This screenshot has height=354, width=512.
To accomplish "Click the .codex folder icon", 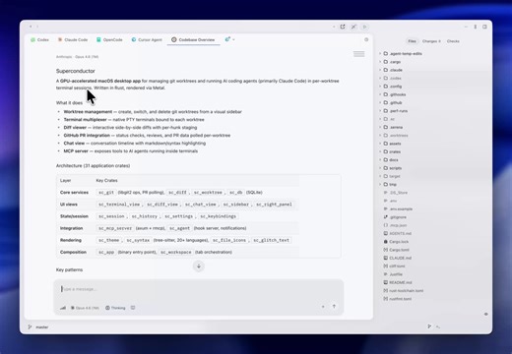I will [x=386, y=78].
